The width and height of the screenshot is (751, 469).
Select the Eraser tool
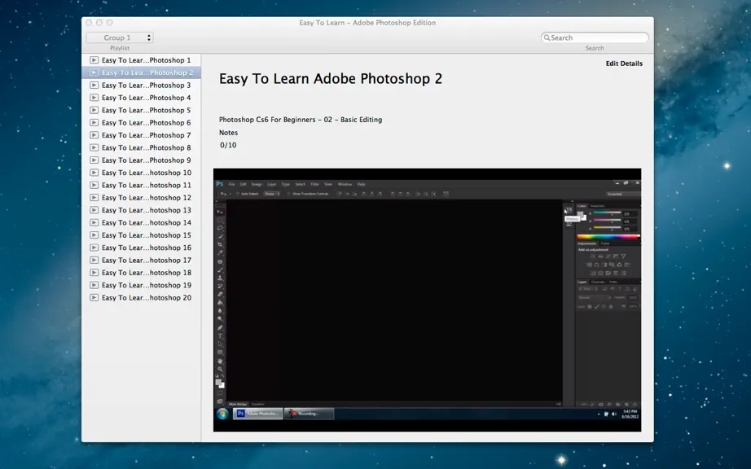click(x=220, y=294)
